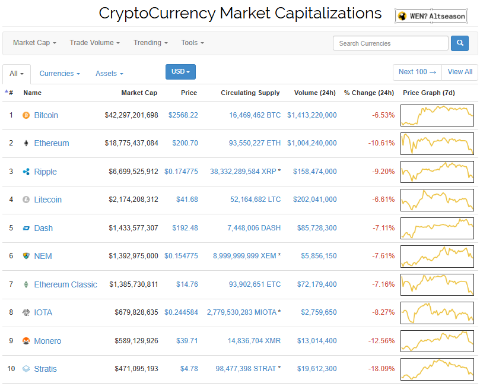Open the Bitcoin name link
The width and height of the screenshot is (480, 386).
tap(46, 115)
